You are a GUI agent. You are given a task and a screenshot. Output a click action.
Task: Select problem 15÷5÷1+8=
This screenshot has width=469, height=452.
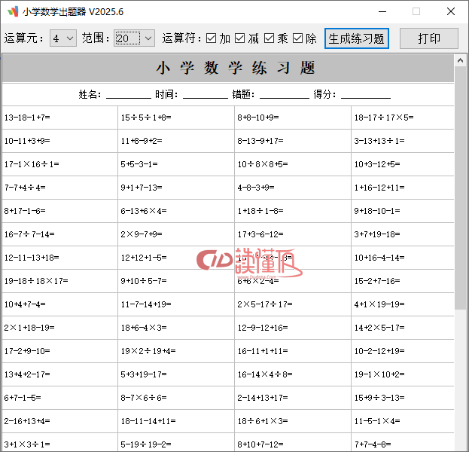(146, 118)
